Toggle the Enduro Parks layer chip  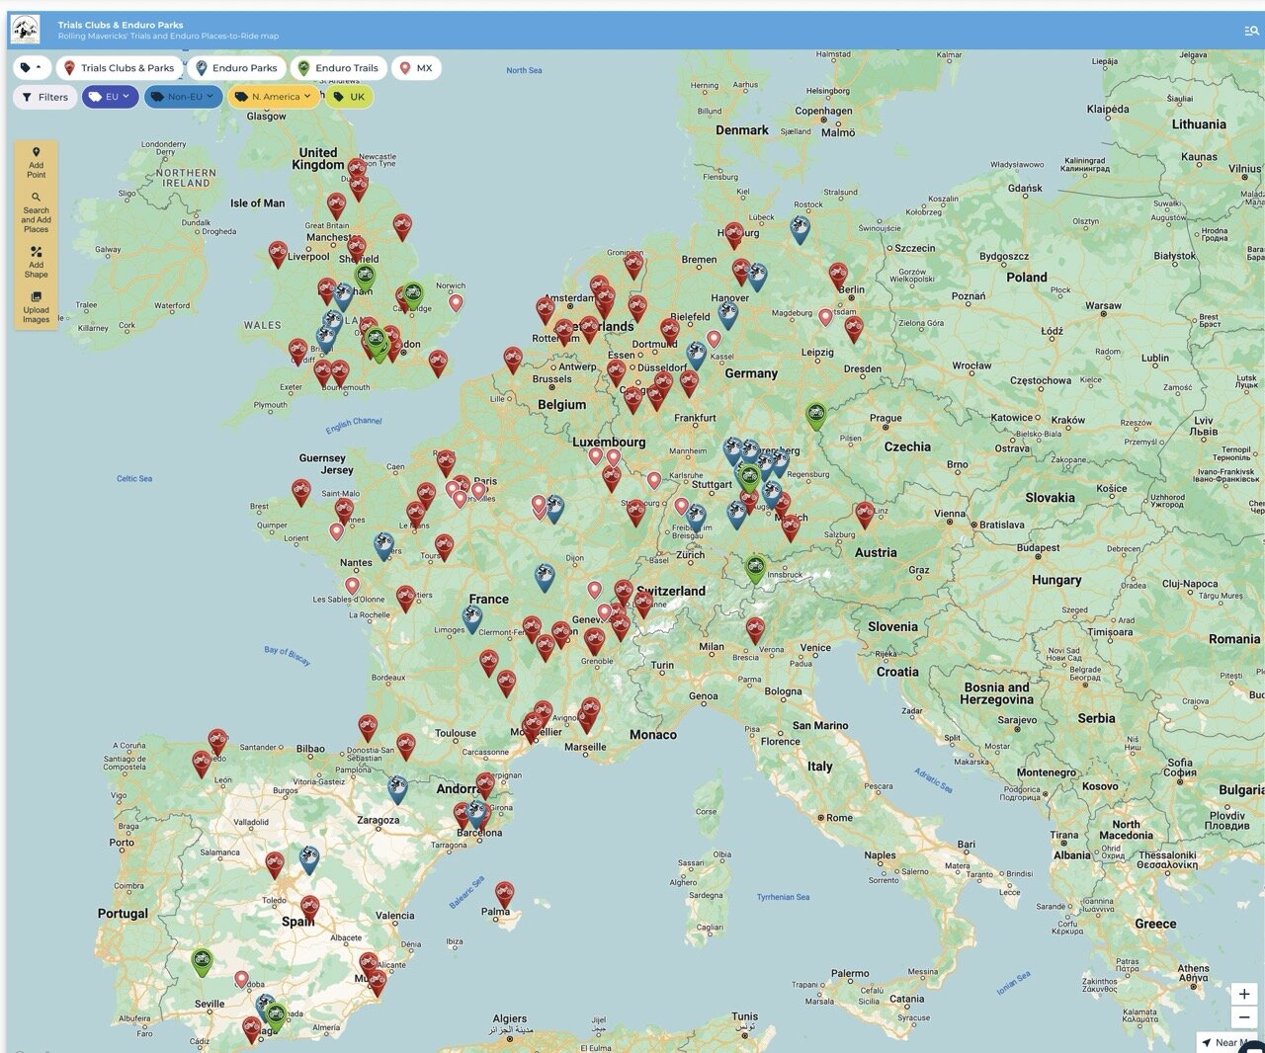point(235,68)
